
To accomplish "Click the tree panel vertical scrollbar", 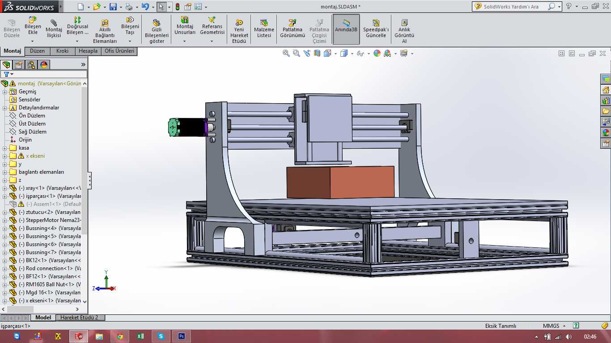I will 85,161.
